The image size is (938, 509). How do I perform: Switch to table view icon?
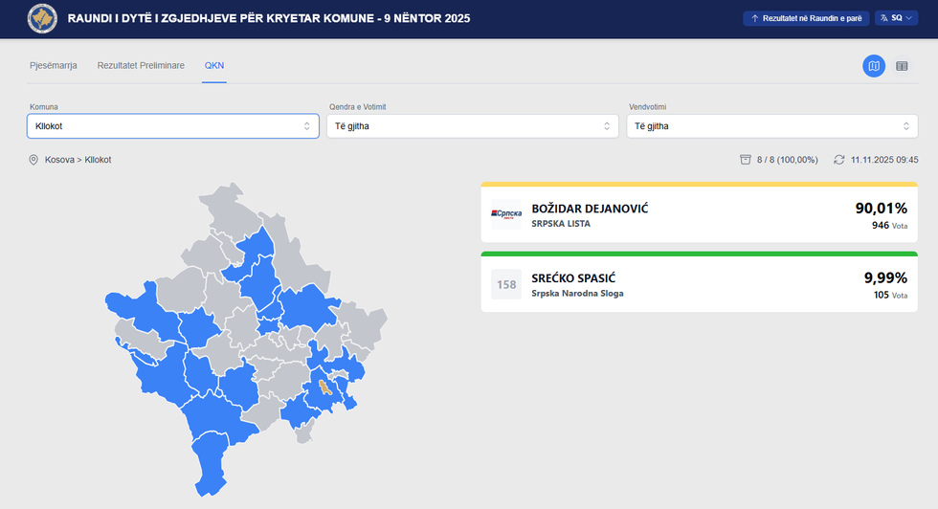(x=902, y=66)
